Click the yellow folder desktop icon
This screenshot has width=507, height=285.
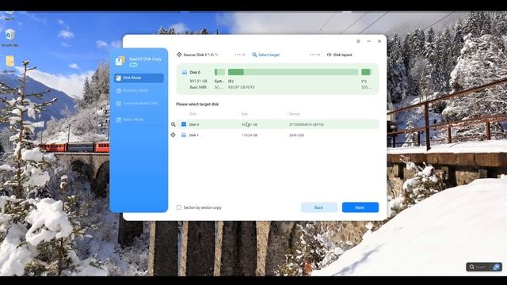10,63
